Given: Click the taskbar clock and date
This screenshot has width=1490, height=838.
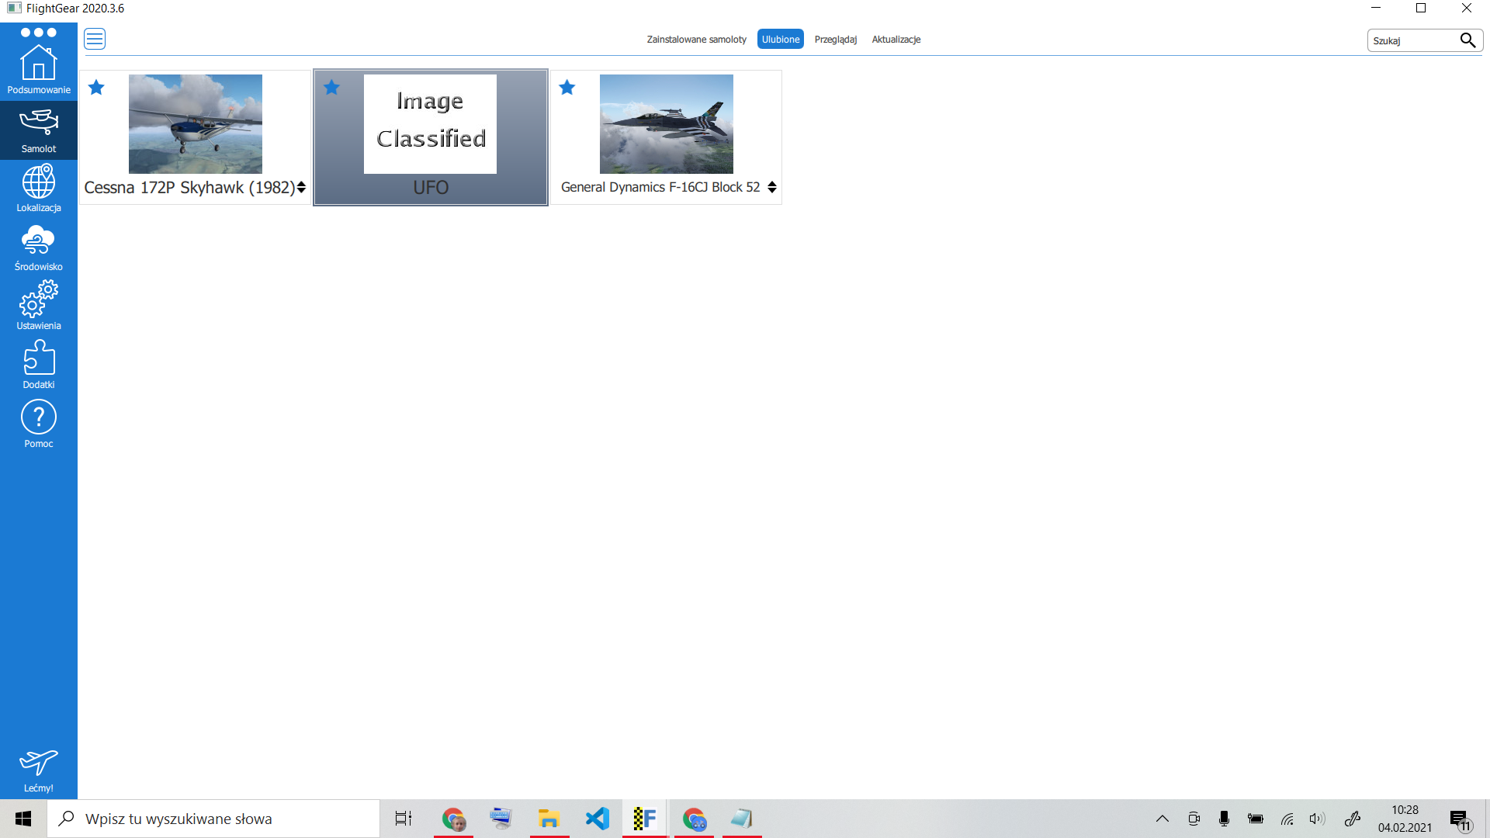Looking at the screenshot, I should [1405, 819].
